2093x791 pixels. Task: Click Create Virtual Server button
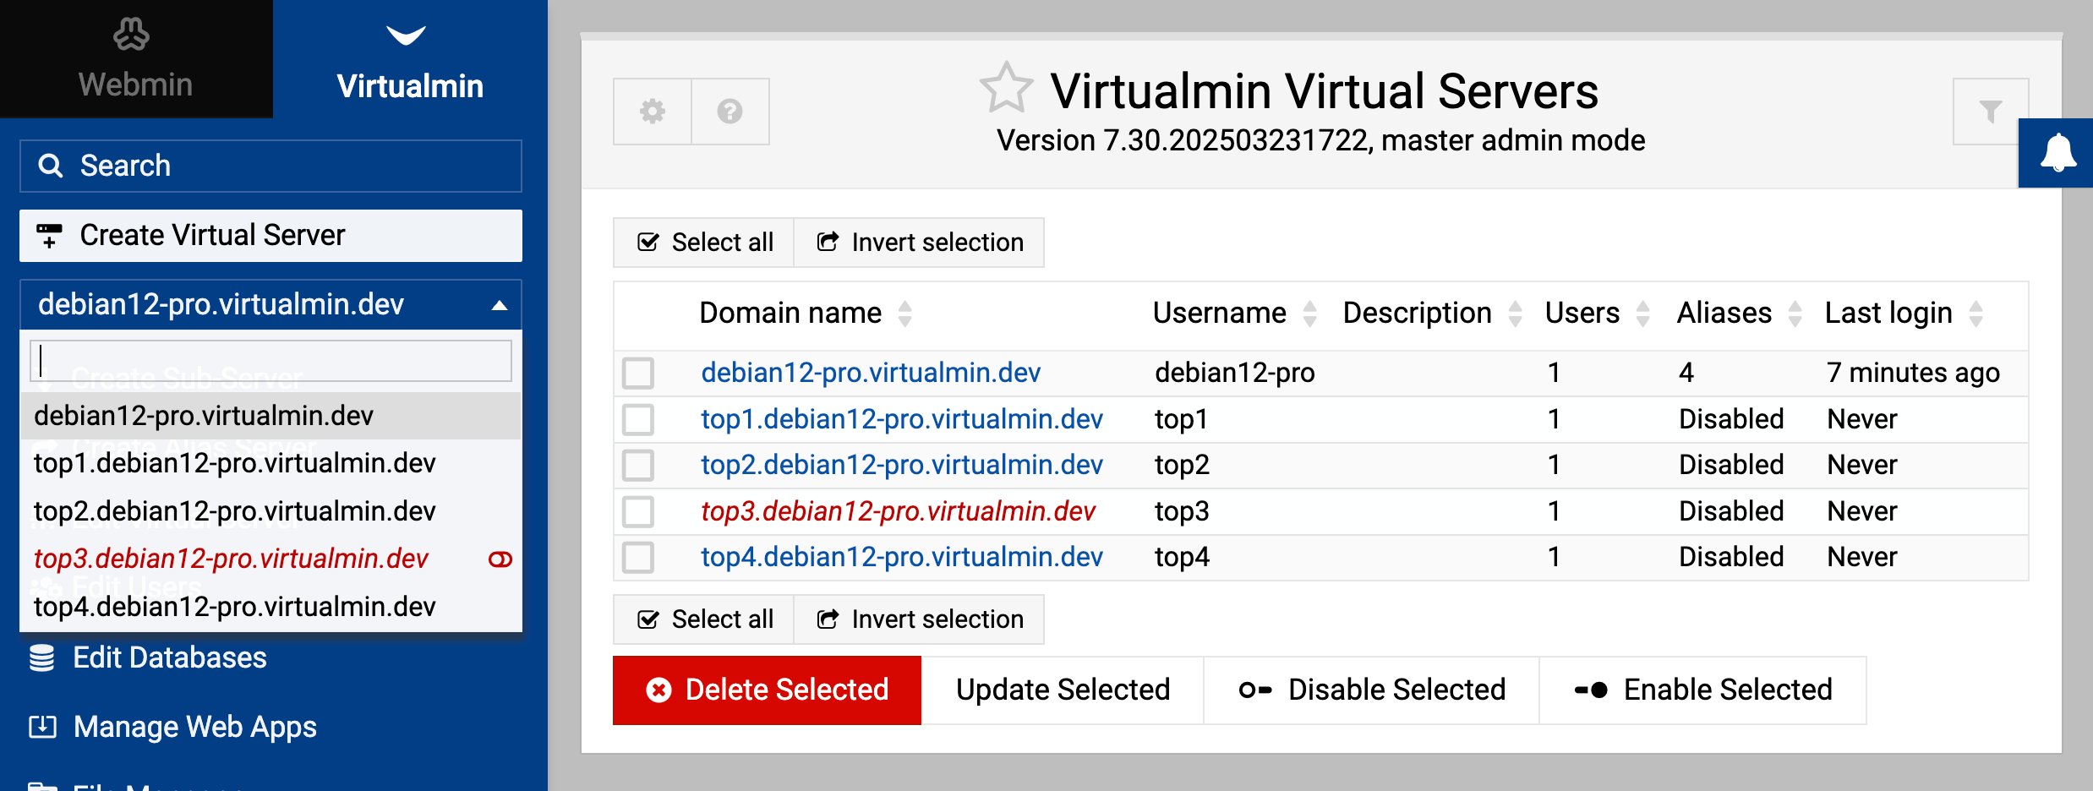(271, 235)
